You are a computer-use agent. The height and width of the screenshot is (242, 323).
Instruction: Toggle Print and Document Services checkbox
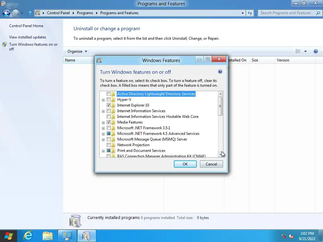109,151
